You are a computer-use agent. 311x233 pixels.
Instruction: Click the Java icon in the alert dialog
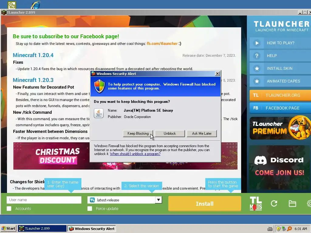[99, 113]
